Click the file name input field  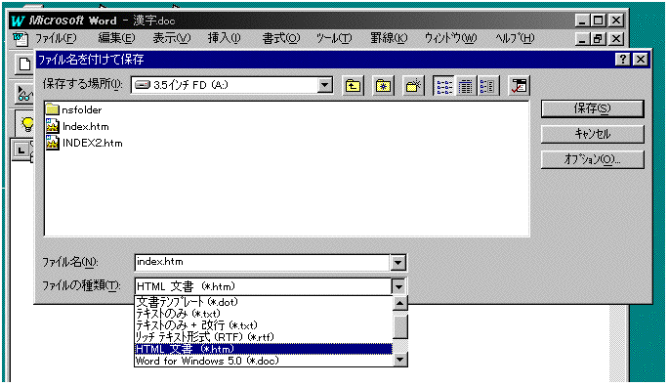(263, 262)
